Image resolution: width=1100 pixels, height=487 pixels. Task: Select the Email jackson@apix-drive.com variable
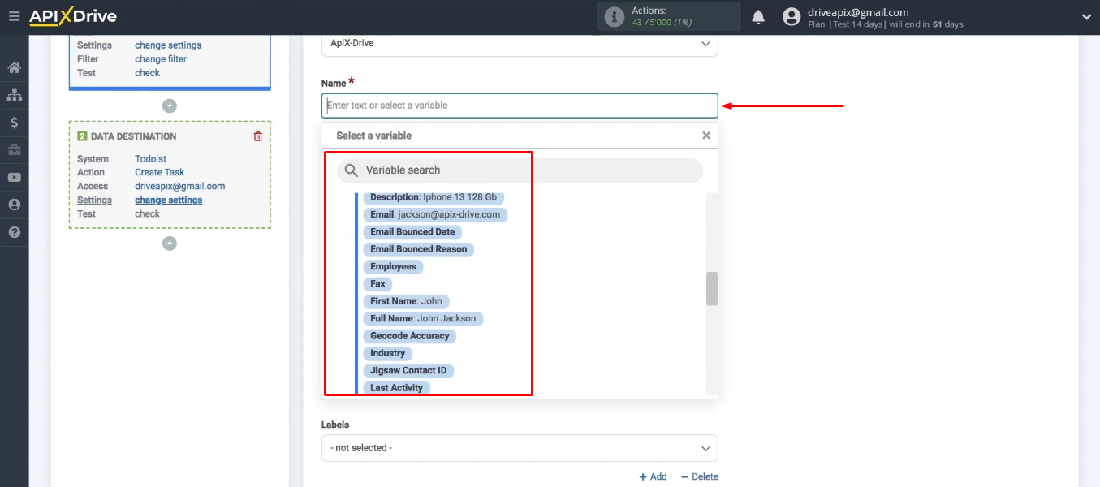coord(434,214)
